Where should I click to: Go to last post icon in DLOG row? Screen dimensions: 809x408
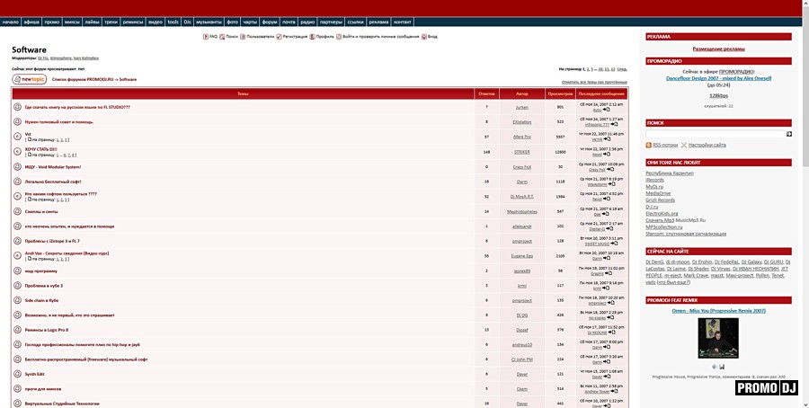coord(610,318)
